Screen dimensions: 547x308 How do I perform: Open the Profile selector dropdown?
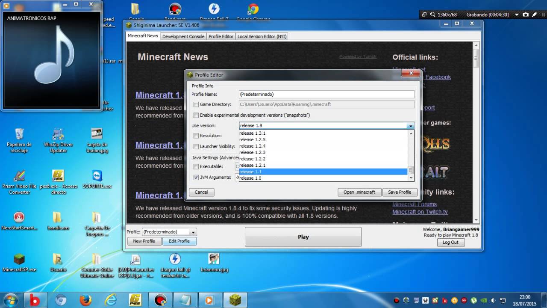(x=193, y=232)
